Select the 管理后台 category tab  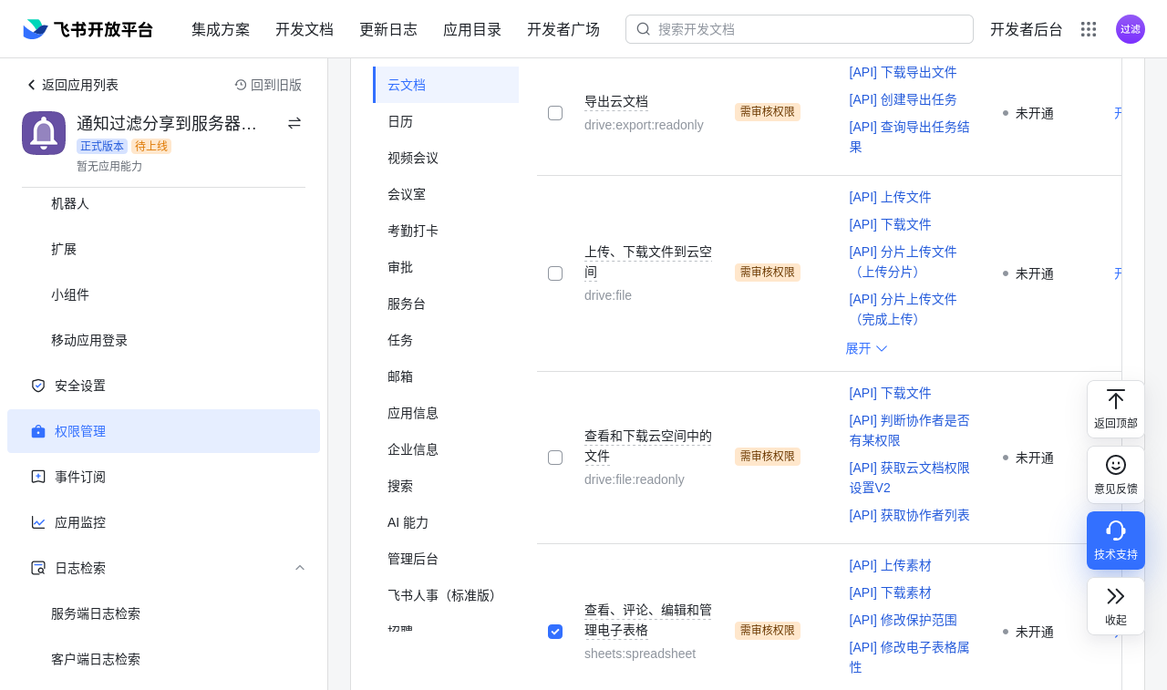point(446,559)
